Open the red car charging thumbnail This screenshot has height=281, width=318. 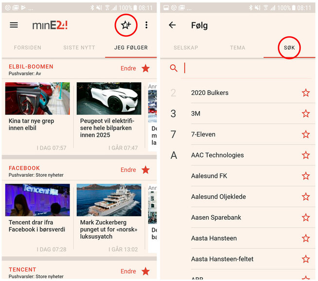tap(37, 98)
